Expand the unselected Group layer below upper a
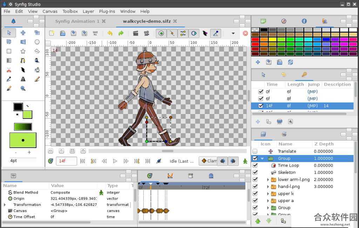This screenshot has width=359, height=228. tap(268, 208)
